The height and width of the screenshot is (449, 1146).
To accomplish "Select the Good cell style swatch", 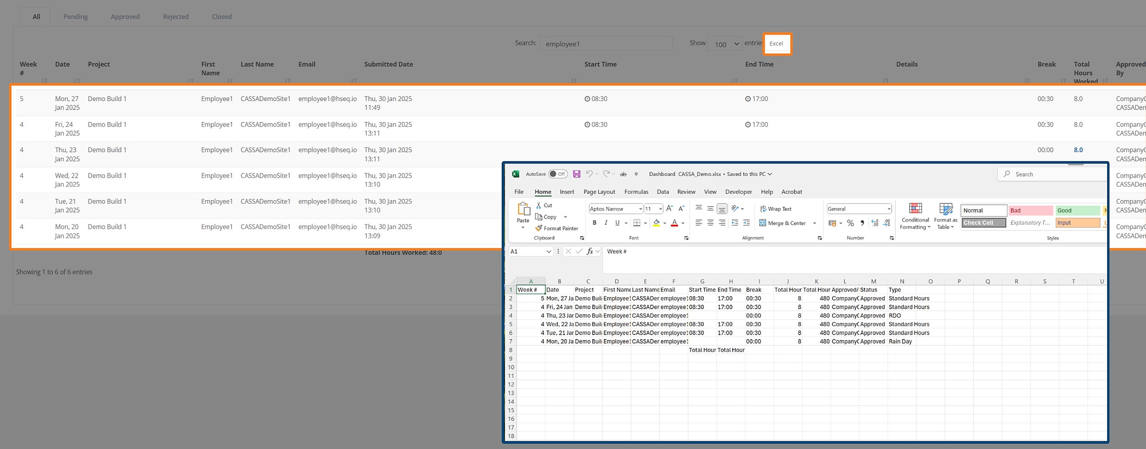I will click(1077, 210).
